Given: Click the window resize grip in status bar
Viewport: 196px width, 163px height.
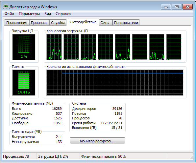Looking at the screenshot, I should coord(191,158).
